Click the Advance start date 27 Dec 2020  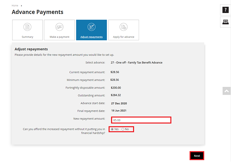click(119, 103)
